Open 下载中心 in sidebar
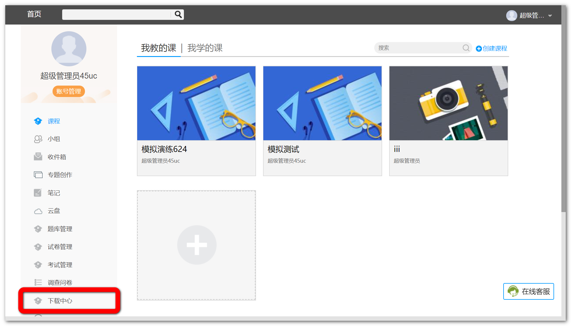 click(x=60, y=301)
